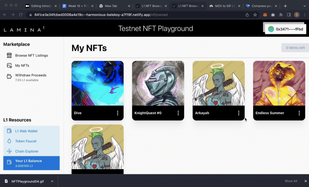Viewport: 309px width, 187px height.
Task: Bookmark the page with the star icon
Action: click(x=255, y=15)
